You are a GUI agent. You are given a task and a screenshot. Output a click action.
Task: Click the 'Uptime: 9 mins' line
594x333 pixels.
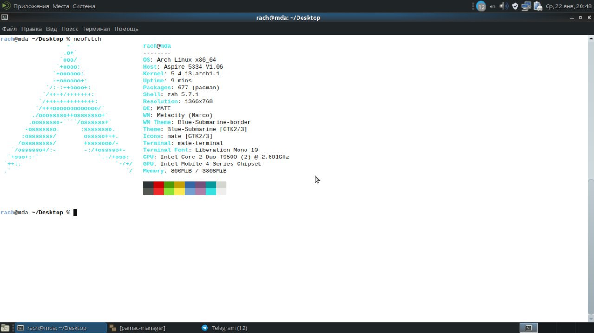(168, 81)
